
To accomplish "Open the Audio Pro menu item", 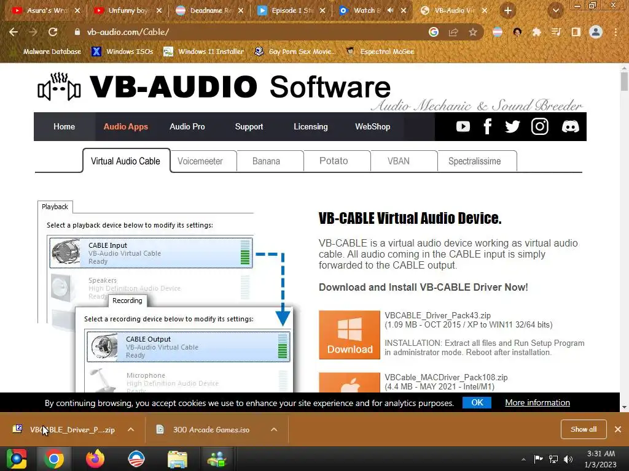I will point(187,126).
